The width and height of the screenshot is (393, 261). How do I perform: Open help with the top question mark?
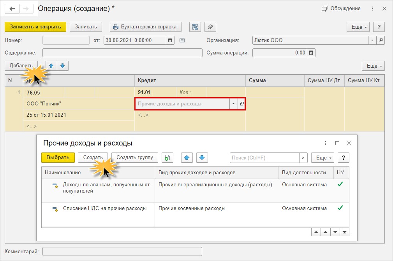click(379, 27)
